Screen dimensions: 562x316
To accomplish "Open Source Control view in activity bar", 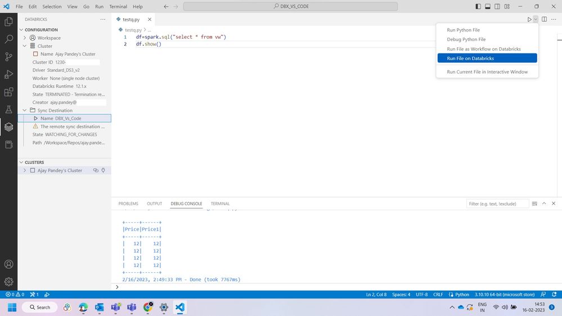I will [x=8, y=57].
